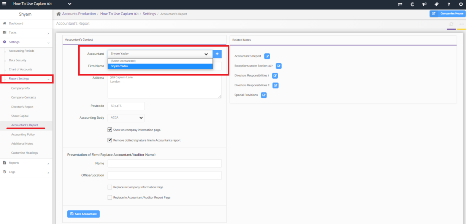Click the refresh icon below Companies House

coord(451,24)
